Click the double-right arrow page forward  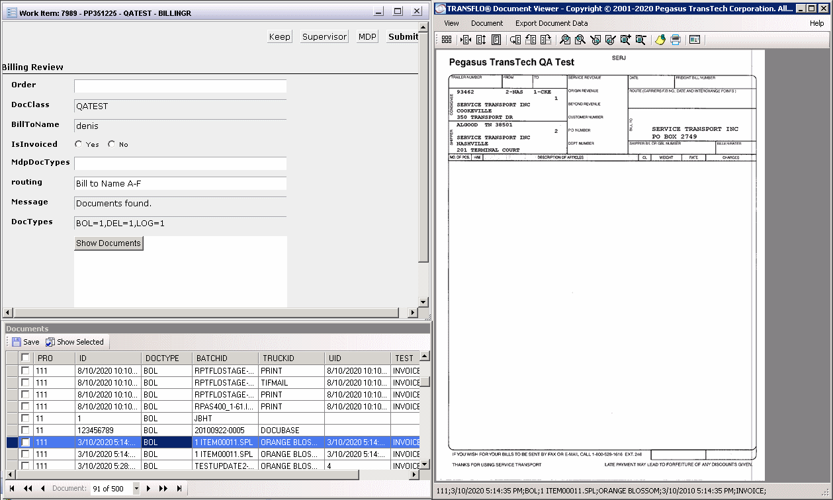tap(163, 489)
